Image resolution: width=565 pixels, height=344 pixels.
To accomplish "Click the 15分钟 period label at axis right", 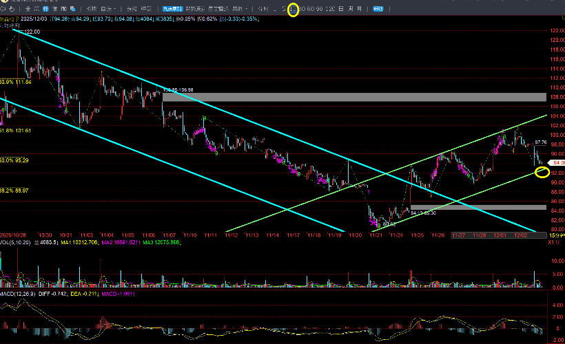I will click(x=557, y=235).
